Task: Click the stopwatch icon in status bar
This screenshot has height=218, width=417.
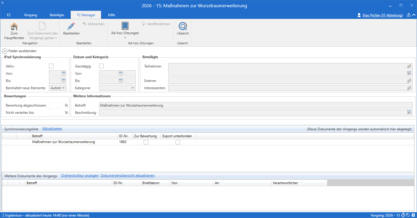Action: (x=403, y=215)
